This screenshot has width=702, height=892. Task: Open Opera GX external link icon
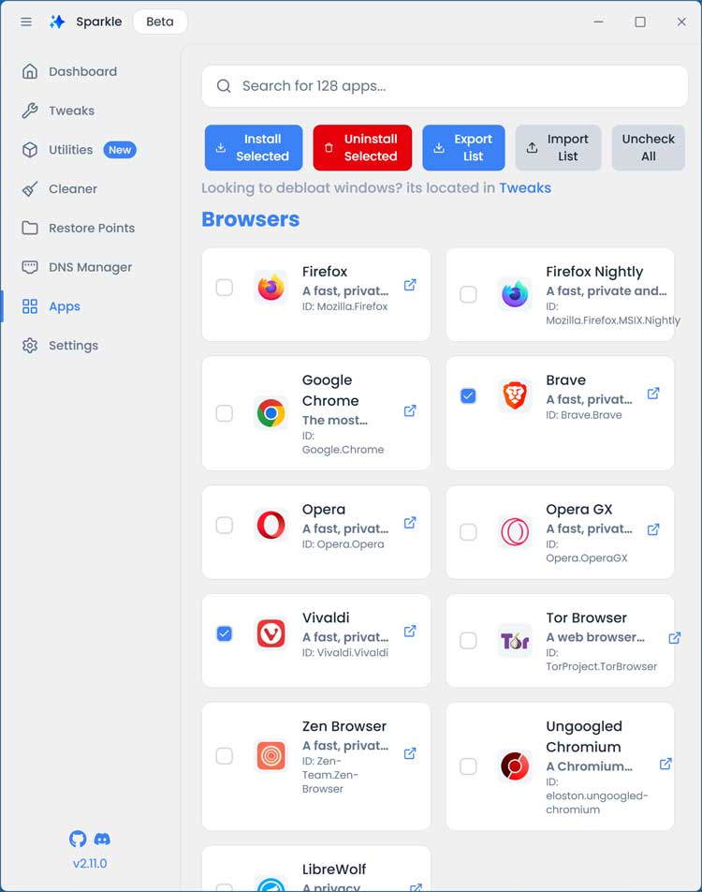click(653, 529)
